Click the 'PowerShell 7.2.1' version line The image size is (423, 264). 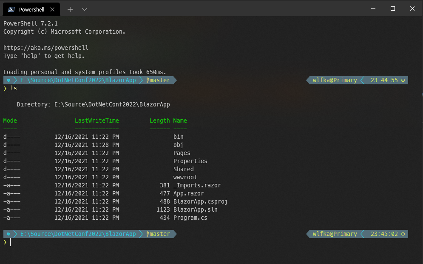(31, 23)
